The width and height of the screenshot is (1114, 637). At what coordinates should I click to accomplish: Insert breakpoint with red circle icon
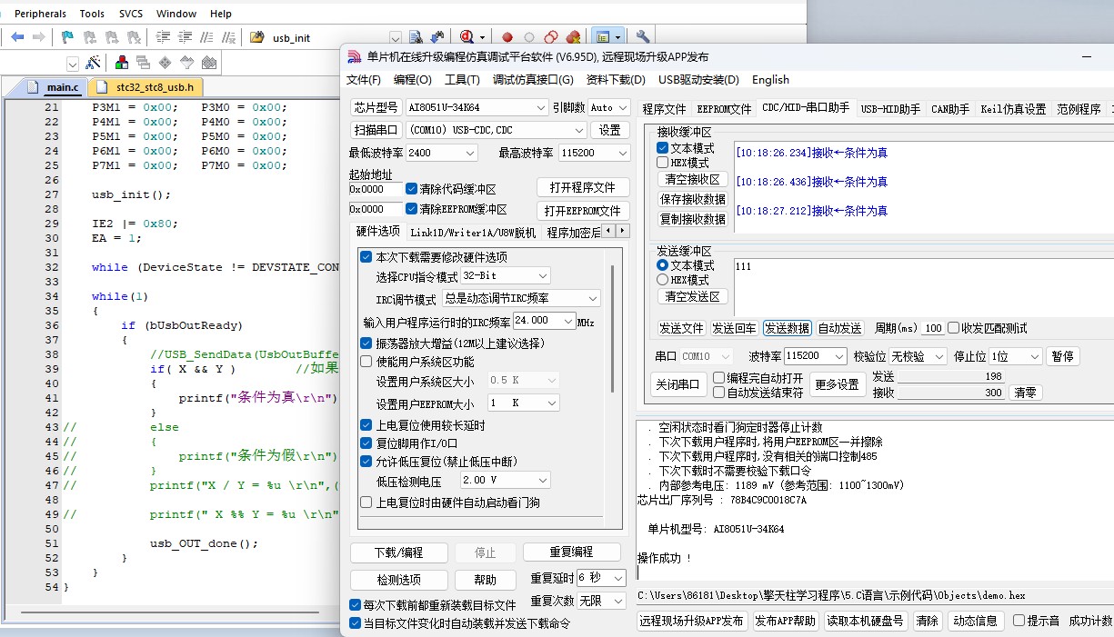[x=507, y=37]
